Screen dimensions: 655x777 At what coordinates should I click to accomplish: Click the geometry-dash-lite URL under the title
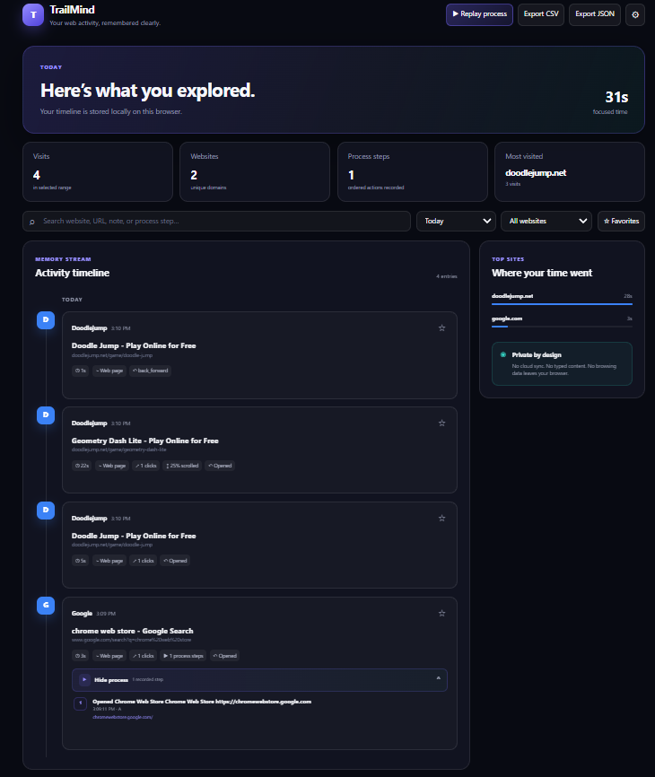(119, 450)
